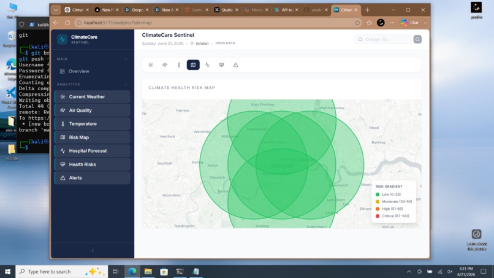Screen dimensions: 494x278
Task: Select Risk Map in sidebar
Action: tap(93, 137)
